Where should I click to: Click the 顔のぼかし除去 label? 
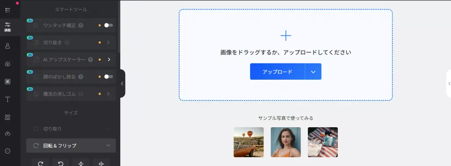coord(59,77)
